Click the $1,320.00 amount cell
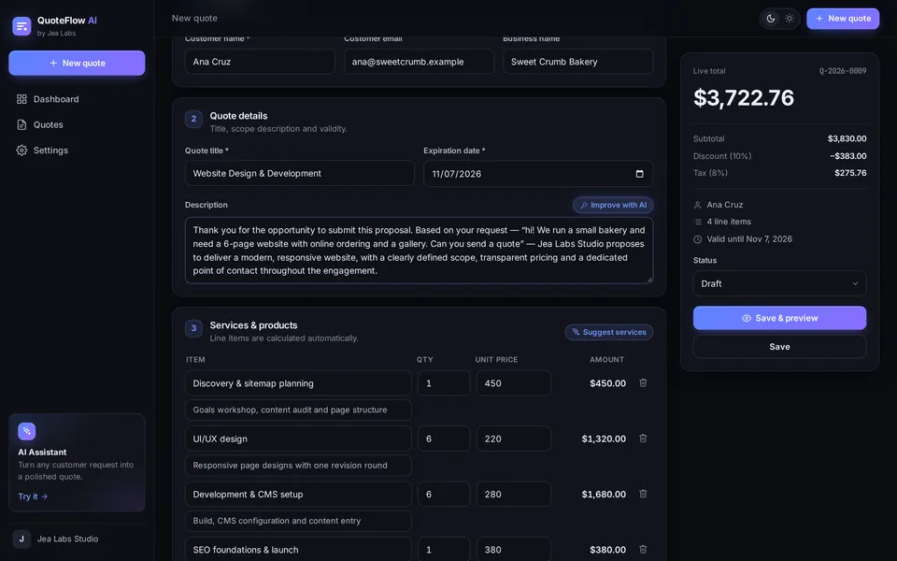 [x=604, y=439]
